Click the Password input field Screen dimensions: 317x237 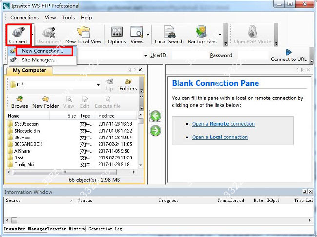(x=251, y=55)
